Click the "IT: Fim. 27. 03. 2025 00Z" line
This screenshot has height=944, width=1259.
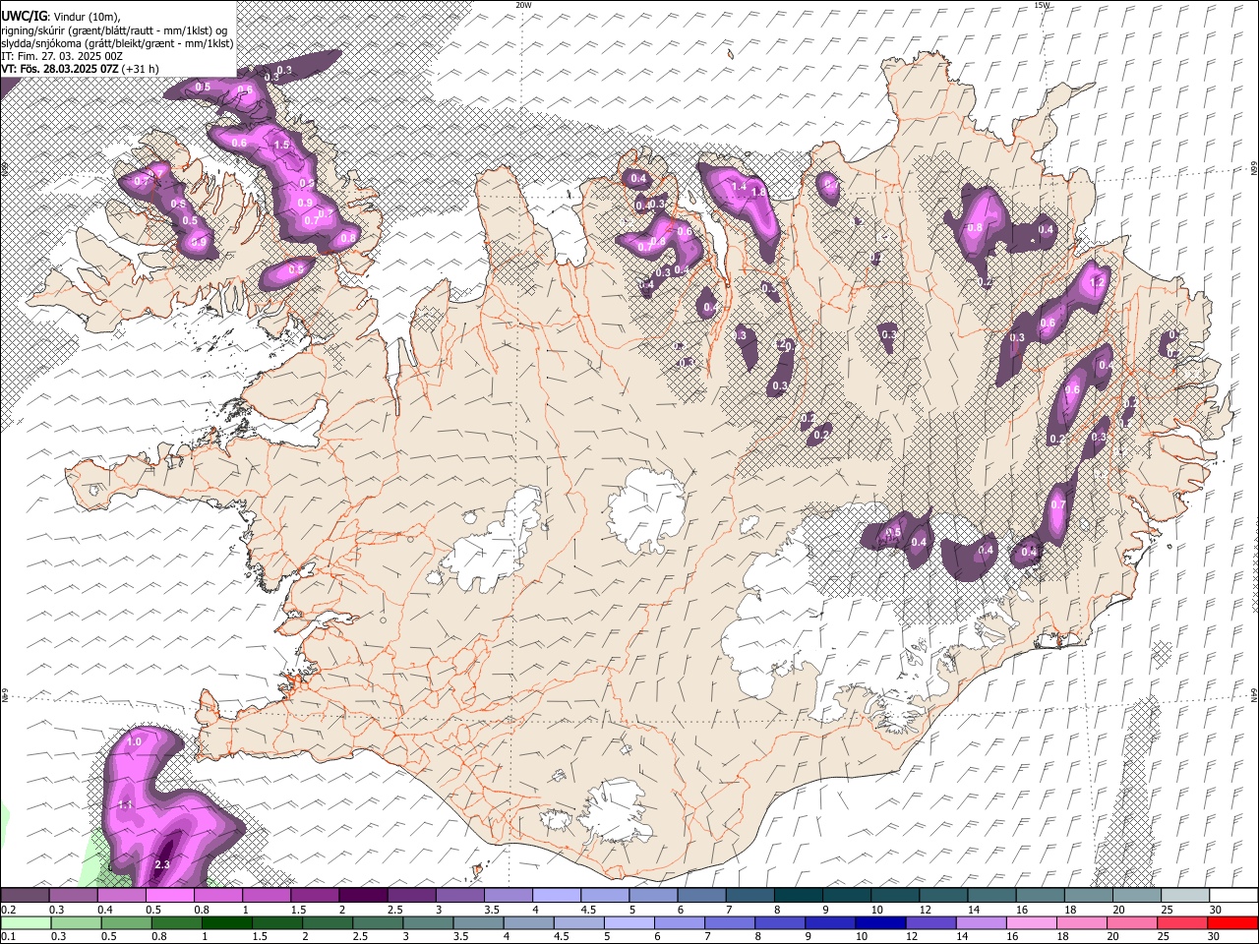click(x=62, y=57)
